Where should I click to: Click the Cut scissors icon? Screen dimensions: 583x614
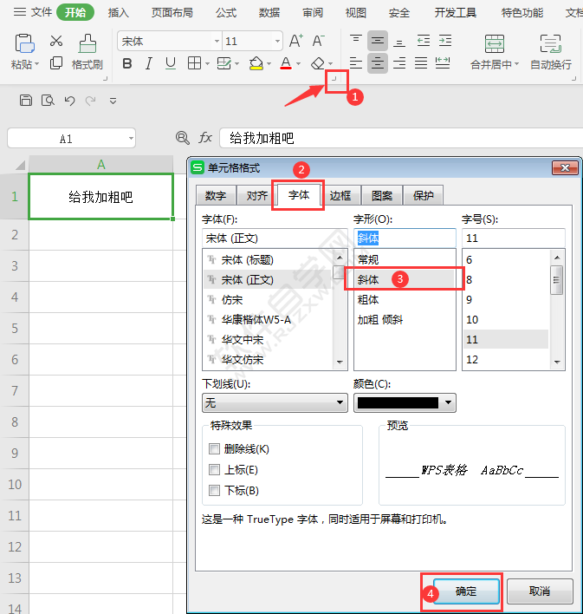tap(56, 41)
